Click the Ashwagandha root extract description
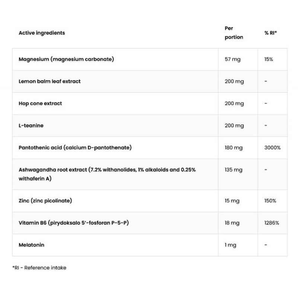Screen dimensions: 298x298 coord(107,174)
